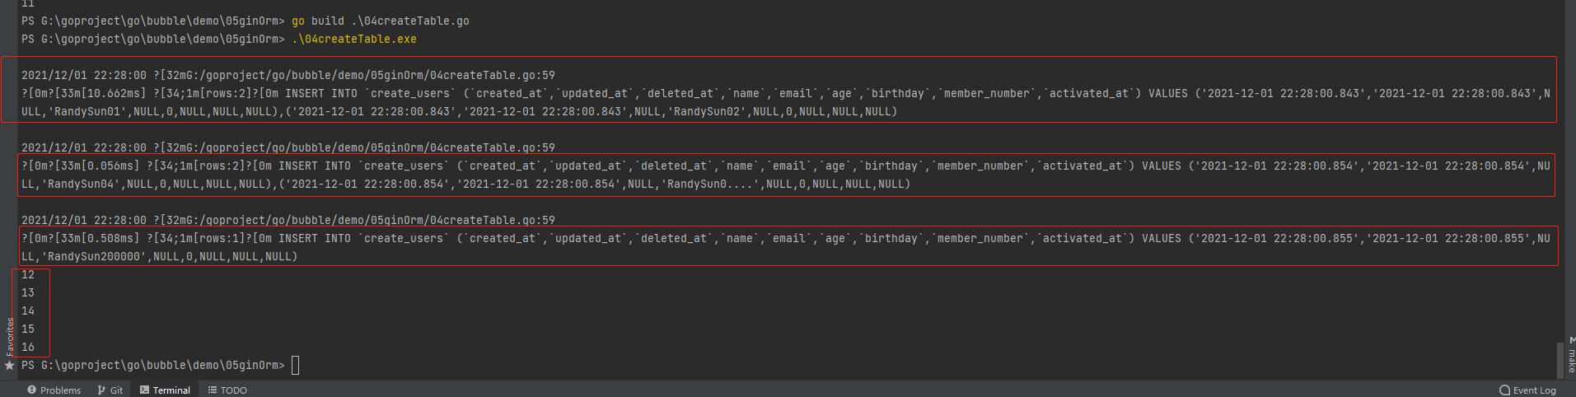Open the make vertical side tab label
Image resolution: width=1576 pixels, height=397 pixels.
click(1571, 360)
